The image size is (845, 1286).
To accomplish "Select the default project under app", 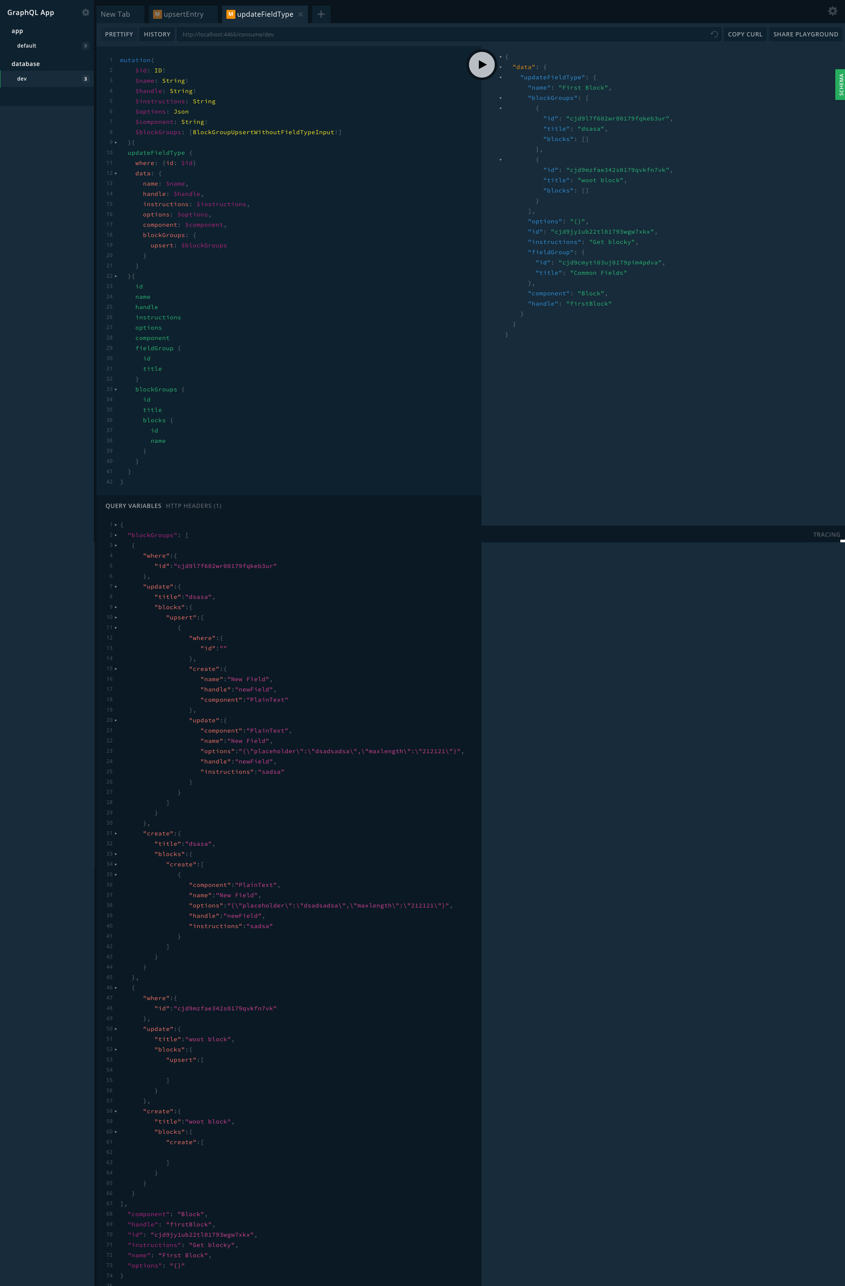I will pyautogui.click(x=27, y=46).
